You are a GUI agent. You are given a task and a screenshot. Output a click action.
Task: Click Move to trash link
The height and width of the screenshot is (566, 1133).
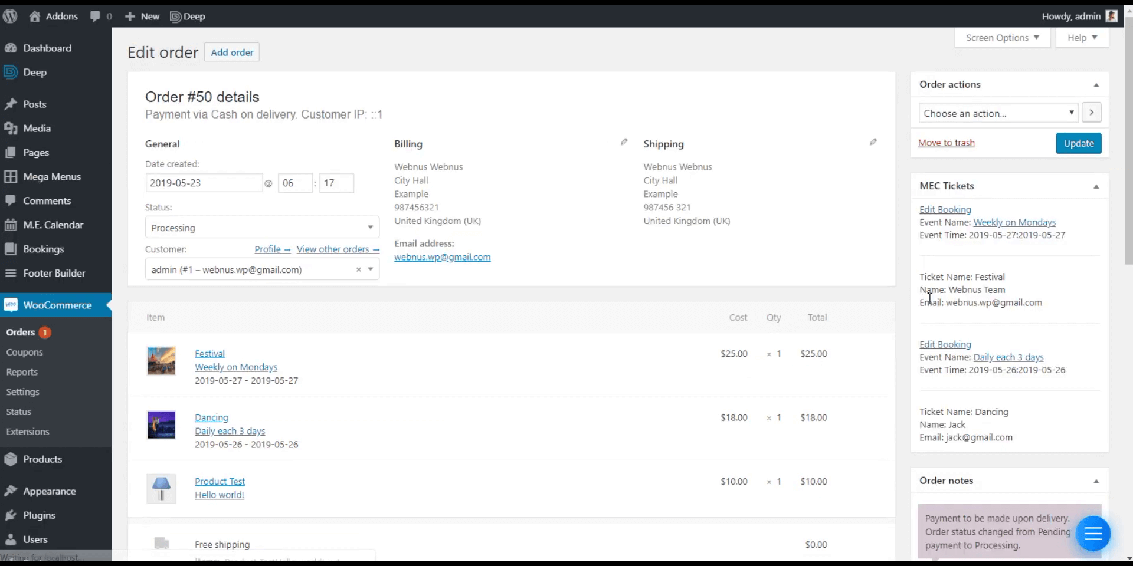pos(947,143)
